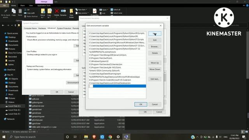Click the Edit item in the Open group
249x140 pixels.
pyautogui.click(x=102, y=13)
